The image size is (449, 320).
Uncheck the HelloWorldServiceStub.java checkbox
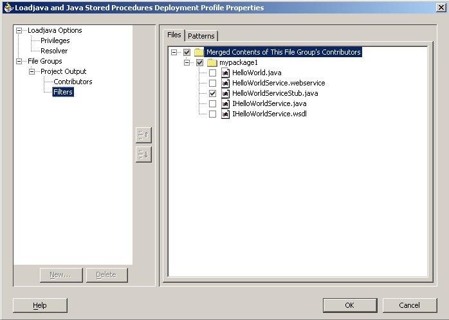point(212,94)
